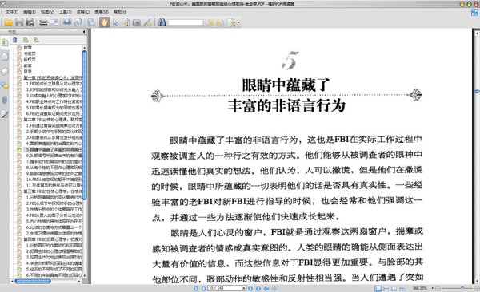Print the document using the printer icon
480x292 pixels.
click(43, 22)
